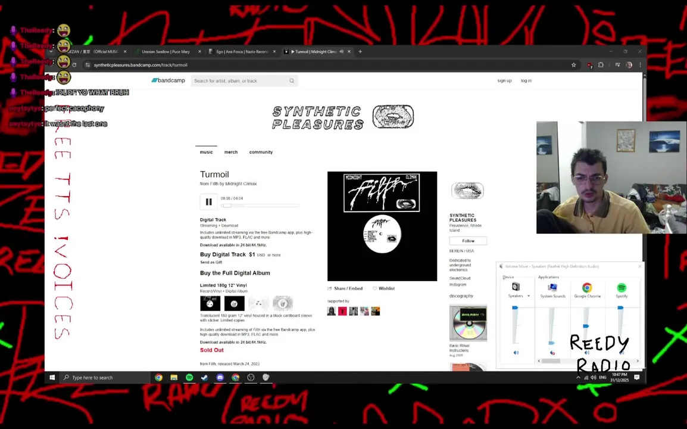Viewport: 687px width, 429px height.
Task: Click the Bandcamp search field
Action: point(240,80)
